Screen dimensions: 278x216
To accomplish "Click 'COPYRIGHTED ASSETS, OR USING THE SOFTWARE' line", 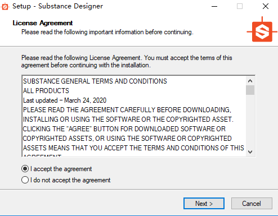I will click(x=127, y=139).
